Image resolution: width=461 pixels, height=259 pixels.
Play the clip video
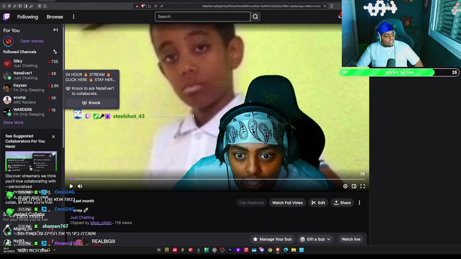71,186
